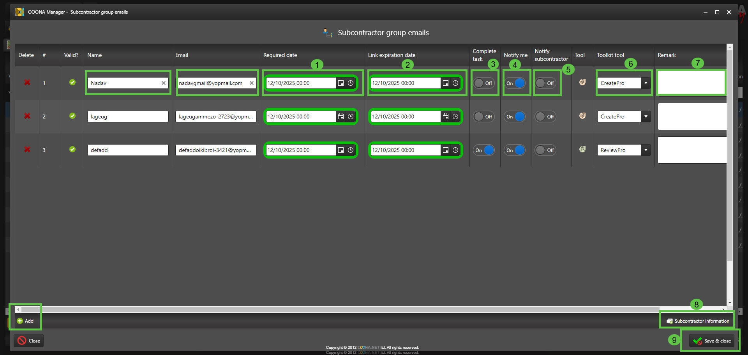The width and height of the screenshot is (748, 355).
Task: Disable Notify me for lageug row
Action: tap(515, 117)
